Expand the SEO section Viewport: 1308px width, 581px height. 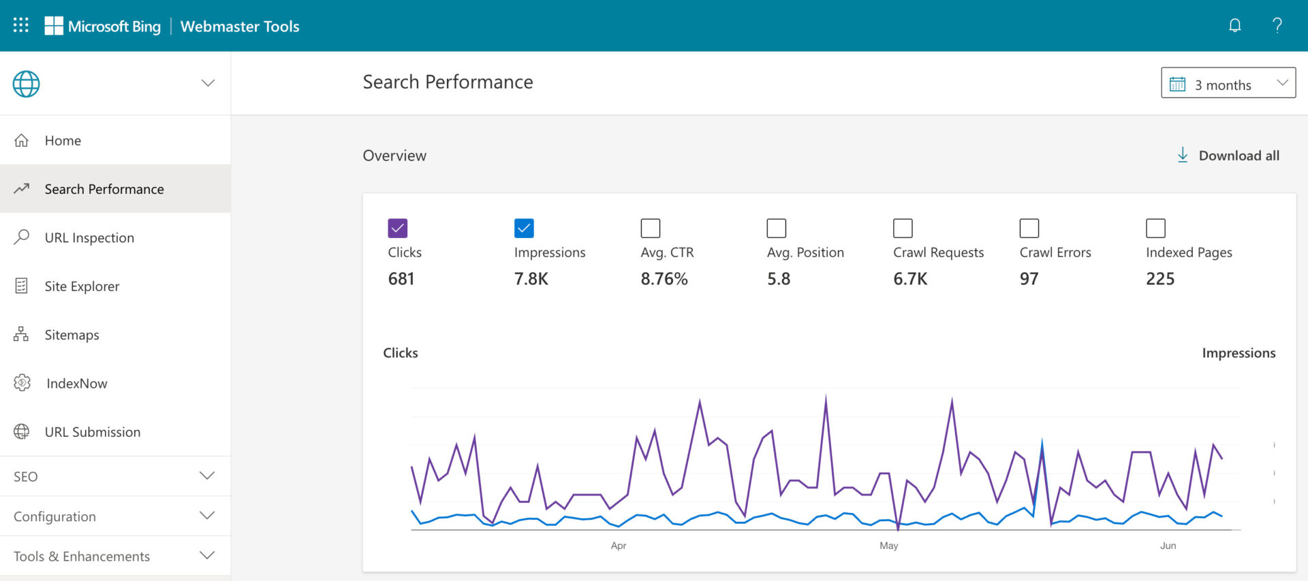[x=115, y=476]
